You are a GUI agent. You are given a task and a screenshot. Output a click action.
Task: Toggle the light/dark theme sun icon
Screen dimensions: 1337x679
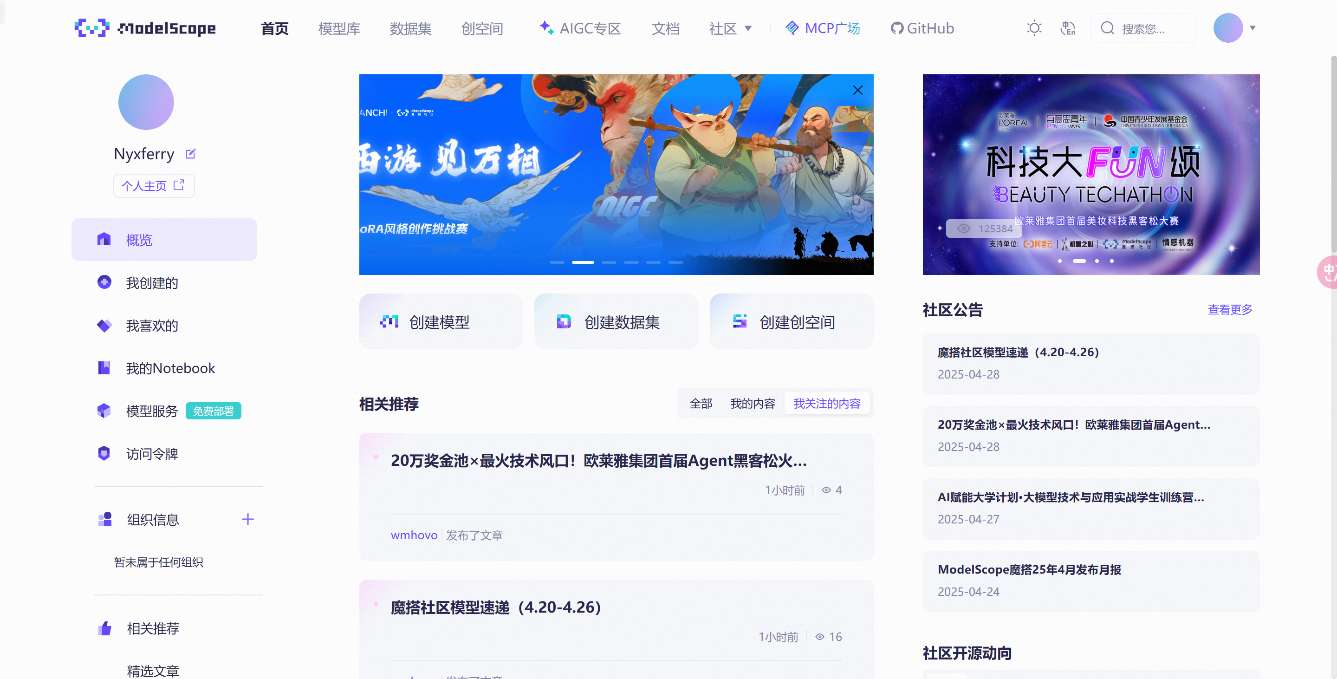tap(1034, 28)
